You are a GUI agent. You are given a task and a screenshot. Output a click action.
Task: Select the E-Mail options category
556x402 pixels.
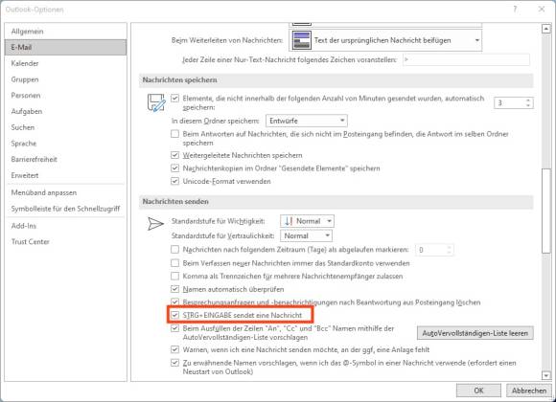tap(65, 47)
